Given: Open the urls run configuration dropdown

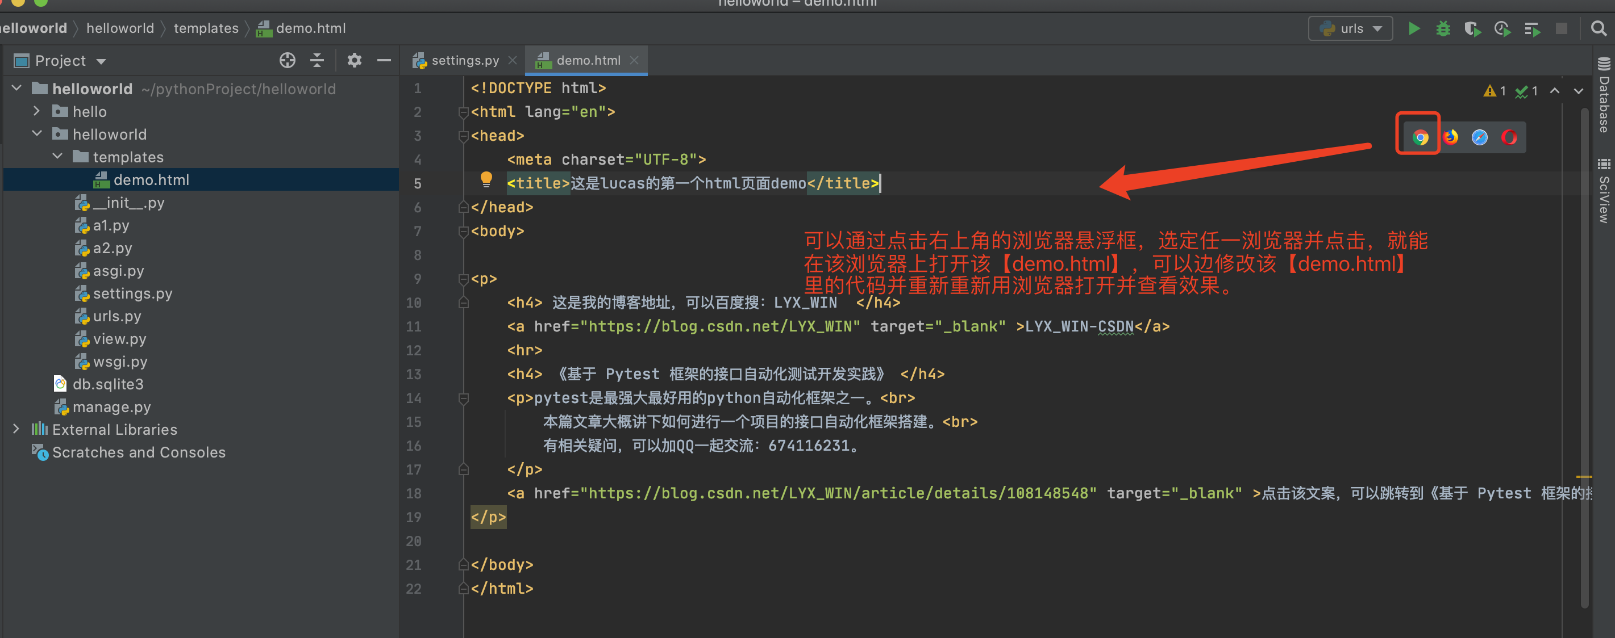Looking at the screenshot, I should point(1350,29).
